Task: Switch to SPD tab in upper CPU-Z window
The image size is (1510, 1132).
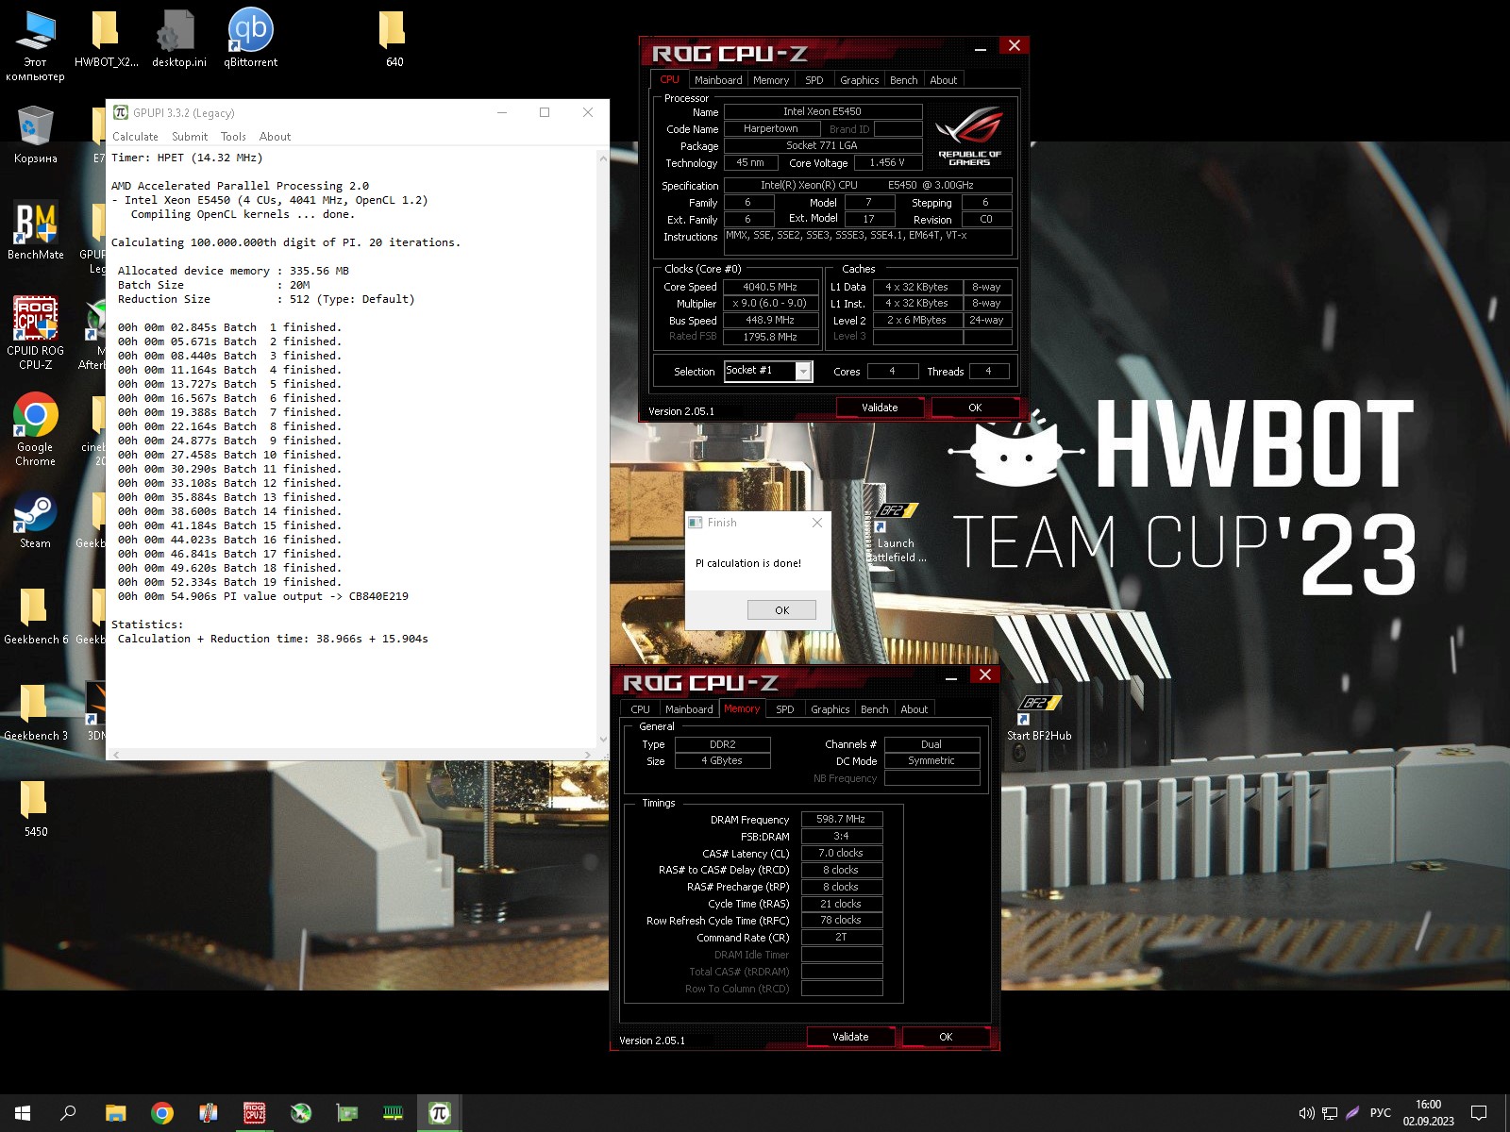Action: click(814, 80)
